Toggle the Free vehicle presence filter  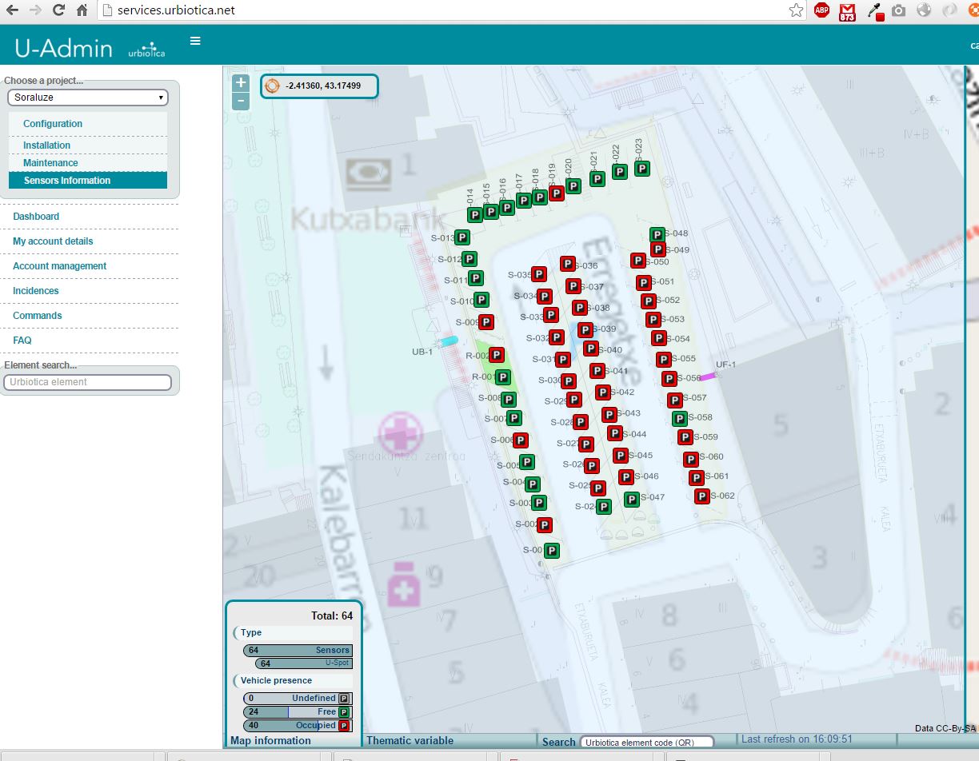(298, 711)
